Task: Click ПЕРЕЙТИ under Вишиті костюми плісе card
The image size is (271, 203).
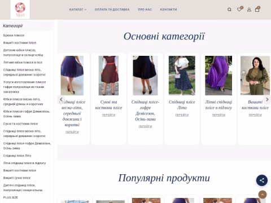Action: click(x=255, y=115)
